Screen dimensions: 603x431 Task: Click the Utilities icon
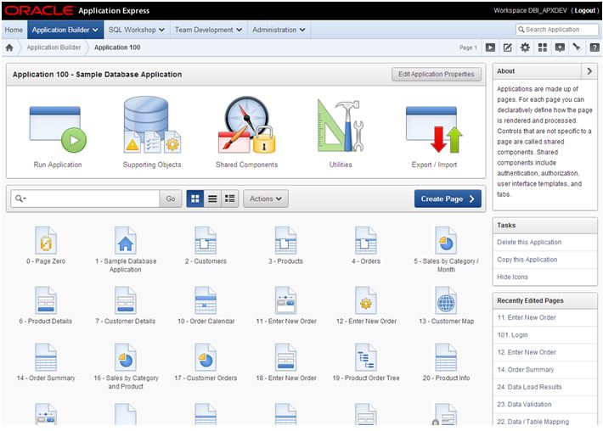(340, 127)
